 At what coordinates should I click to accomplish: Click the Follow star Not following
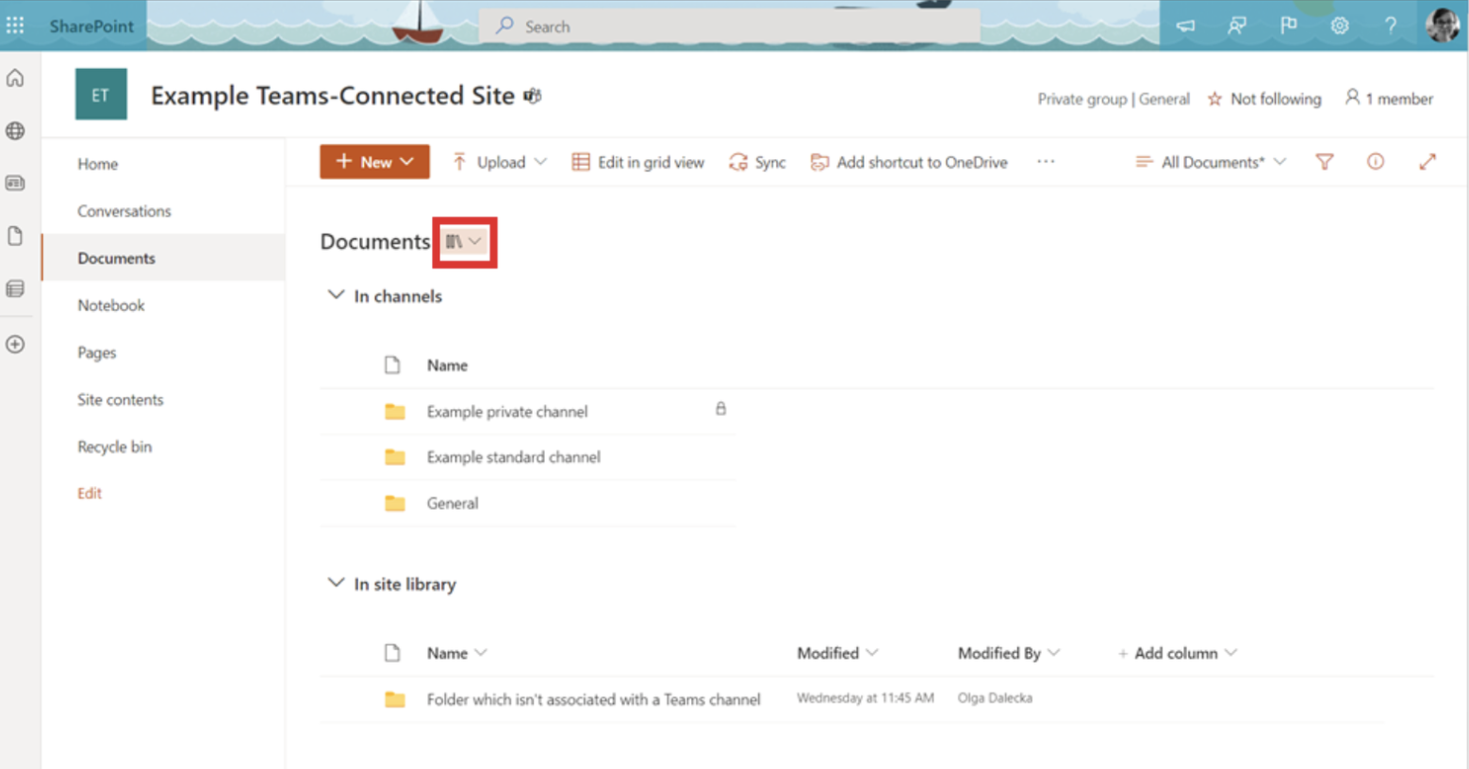click(1264, 99)
